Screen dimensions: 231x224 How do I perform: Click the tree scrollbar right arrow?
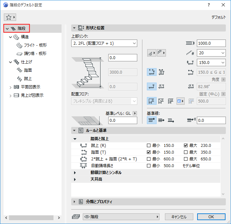tap(59, 218)
